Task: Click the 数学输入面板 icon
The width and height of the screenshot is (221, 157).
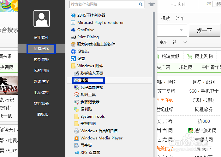Action: 76,73
